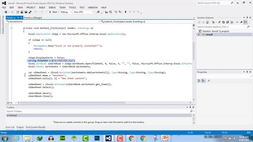Screen dimensions: 253x142
Task: Click Property Pages wrench in Properties panel
Action: 209,81
